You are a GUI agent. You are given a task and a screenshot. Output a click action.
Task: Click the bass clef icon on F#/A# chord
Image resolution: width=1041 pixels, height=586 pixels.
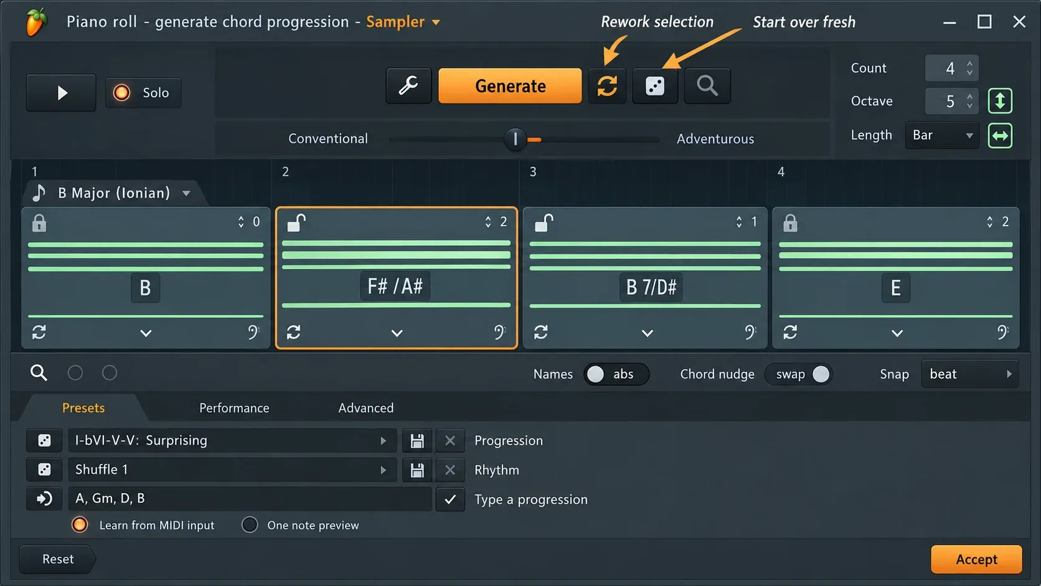pyautogui.click(x=499, y=333)
